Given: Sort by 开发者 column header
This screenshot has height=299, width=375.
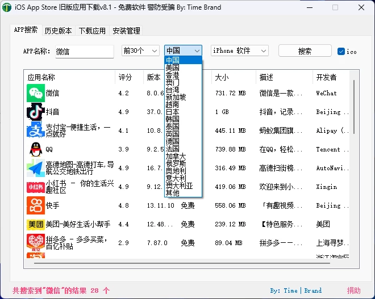Looking at the screenshot, I should point(331,77).
